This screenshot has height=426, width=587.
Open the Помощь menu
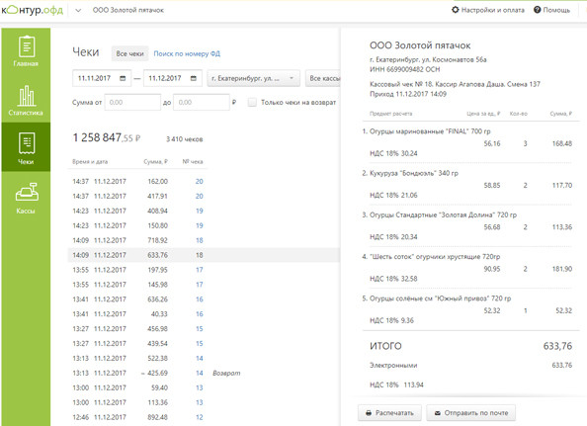tap(551, 10)
